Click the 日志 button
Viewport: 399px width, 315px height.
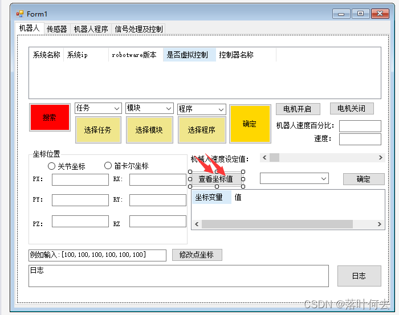(x=359, y=276)
